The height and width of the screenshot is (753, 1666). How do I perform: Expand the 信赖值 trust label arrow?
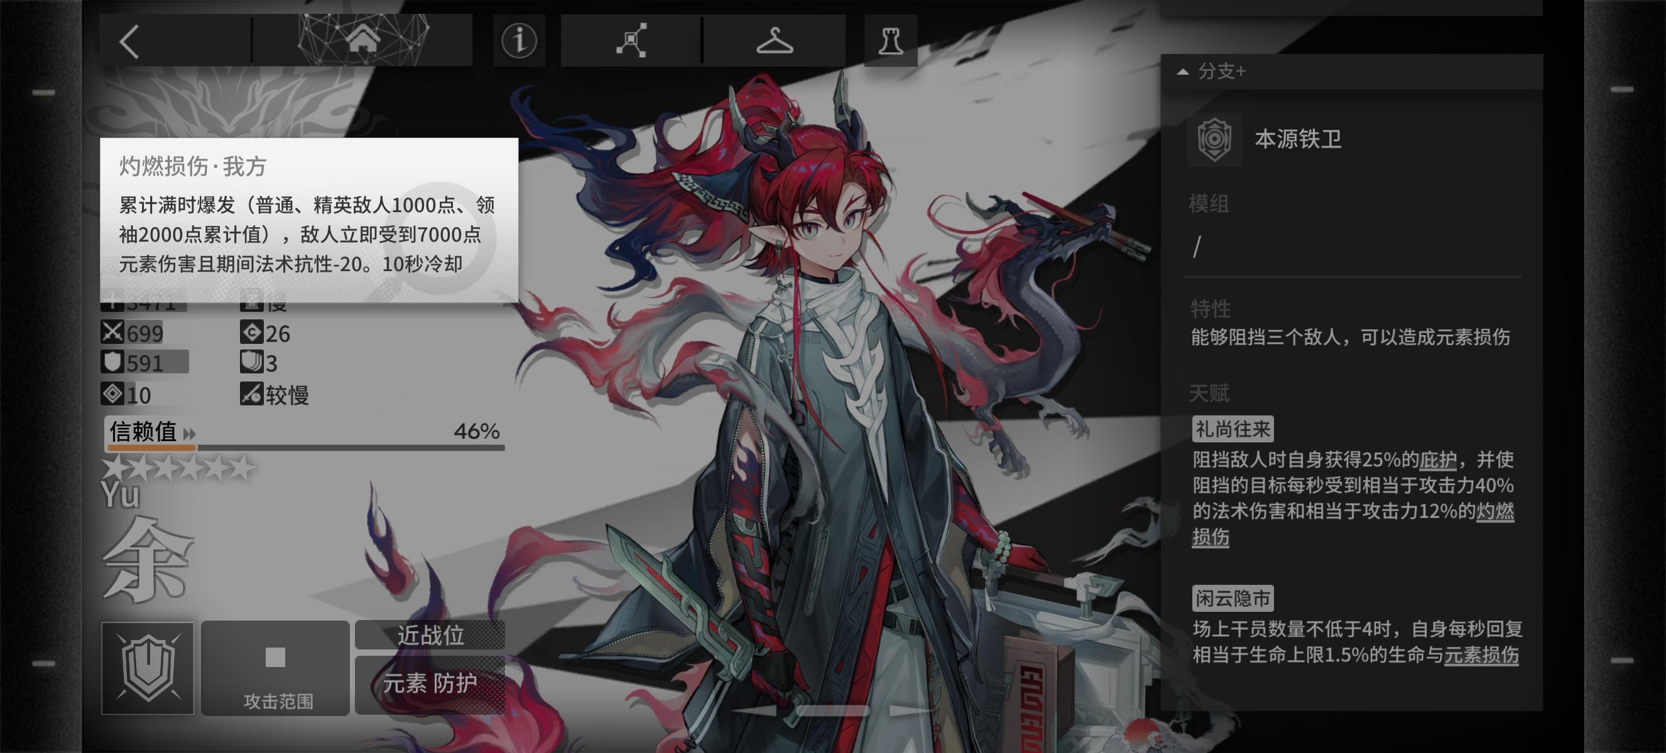point(190,434)
